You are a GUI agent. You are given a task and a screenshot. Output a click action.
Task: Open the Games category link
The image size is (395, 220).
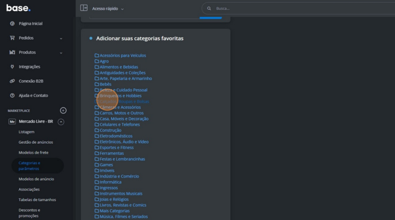(106, 165)
